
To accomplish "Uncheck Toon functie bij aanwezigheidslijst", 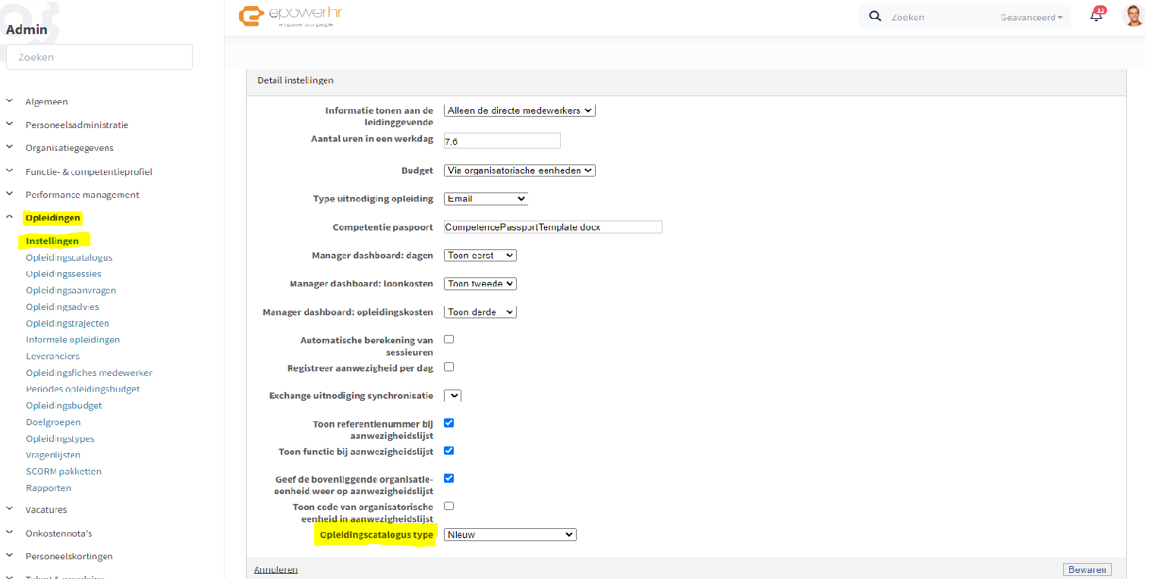I will 448,450.
